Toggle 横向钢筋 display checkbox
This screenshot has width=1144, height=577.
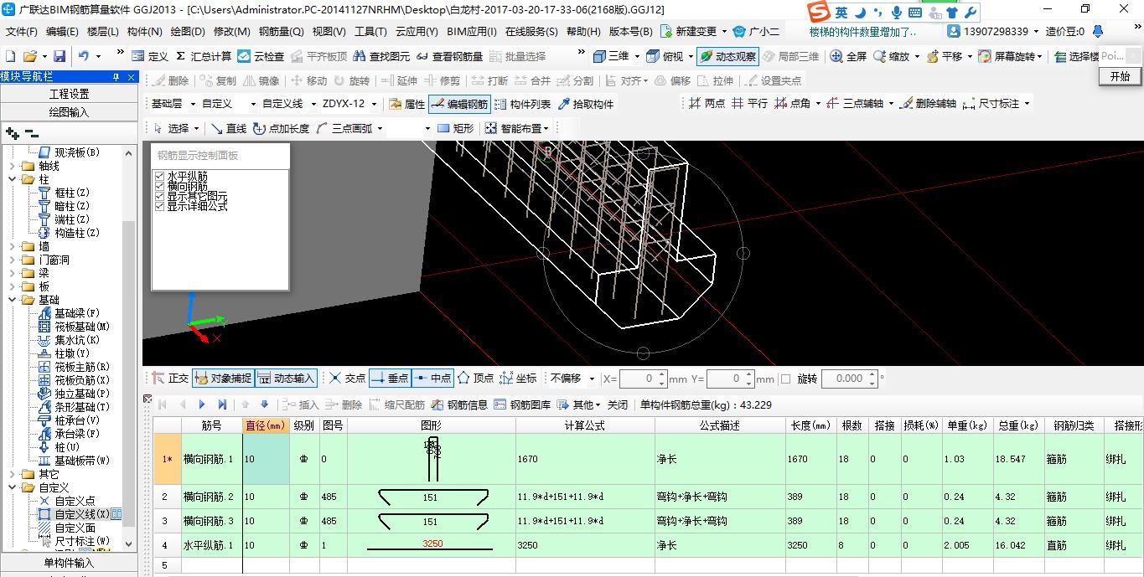point(159,186)
